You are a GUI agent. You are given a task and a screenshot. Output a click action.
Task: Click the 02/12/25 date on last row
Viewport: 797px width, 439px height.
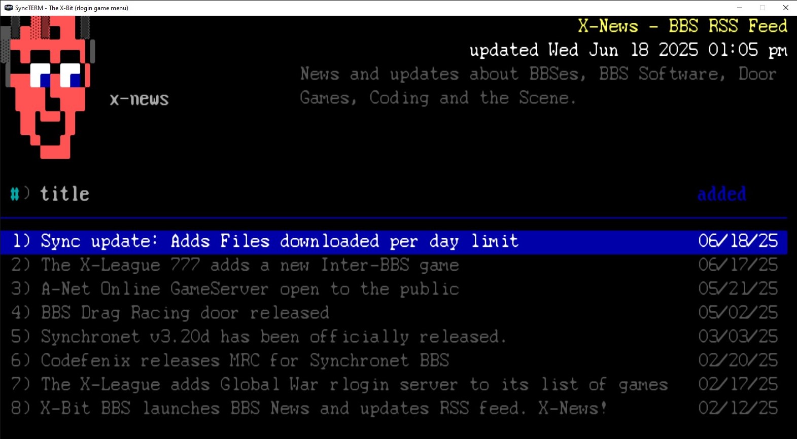tap(738, 408)
